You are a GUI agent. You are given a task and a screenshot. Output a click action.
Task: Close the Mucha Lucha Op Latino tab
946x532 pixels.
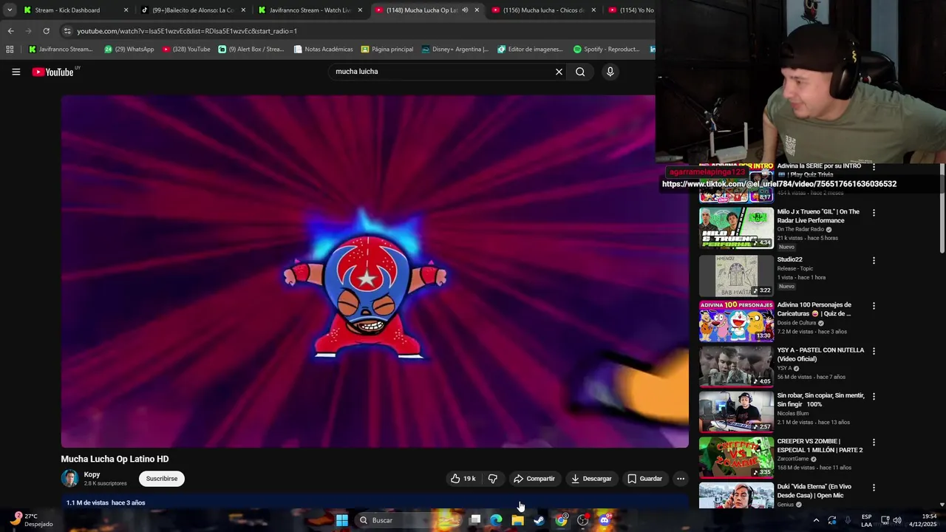coord(477,10)
